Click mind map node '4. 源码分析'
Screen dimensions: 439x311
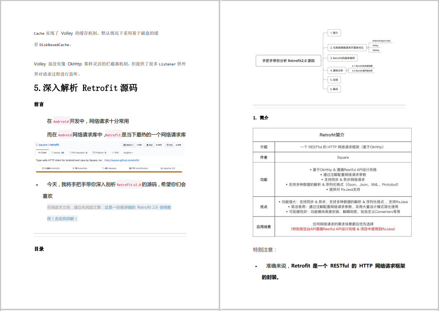(336, 71)
